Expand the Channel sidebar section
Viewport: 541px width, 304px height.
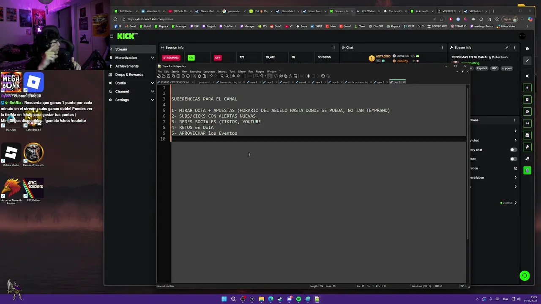click(x=153, y=91)
